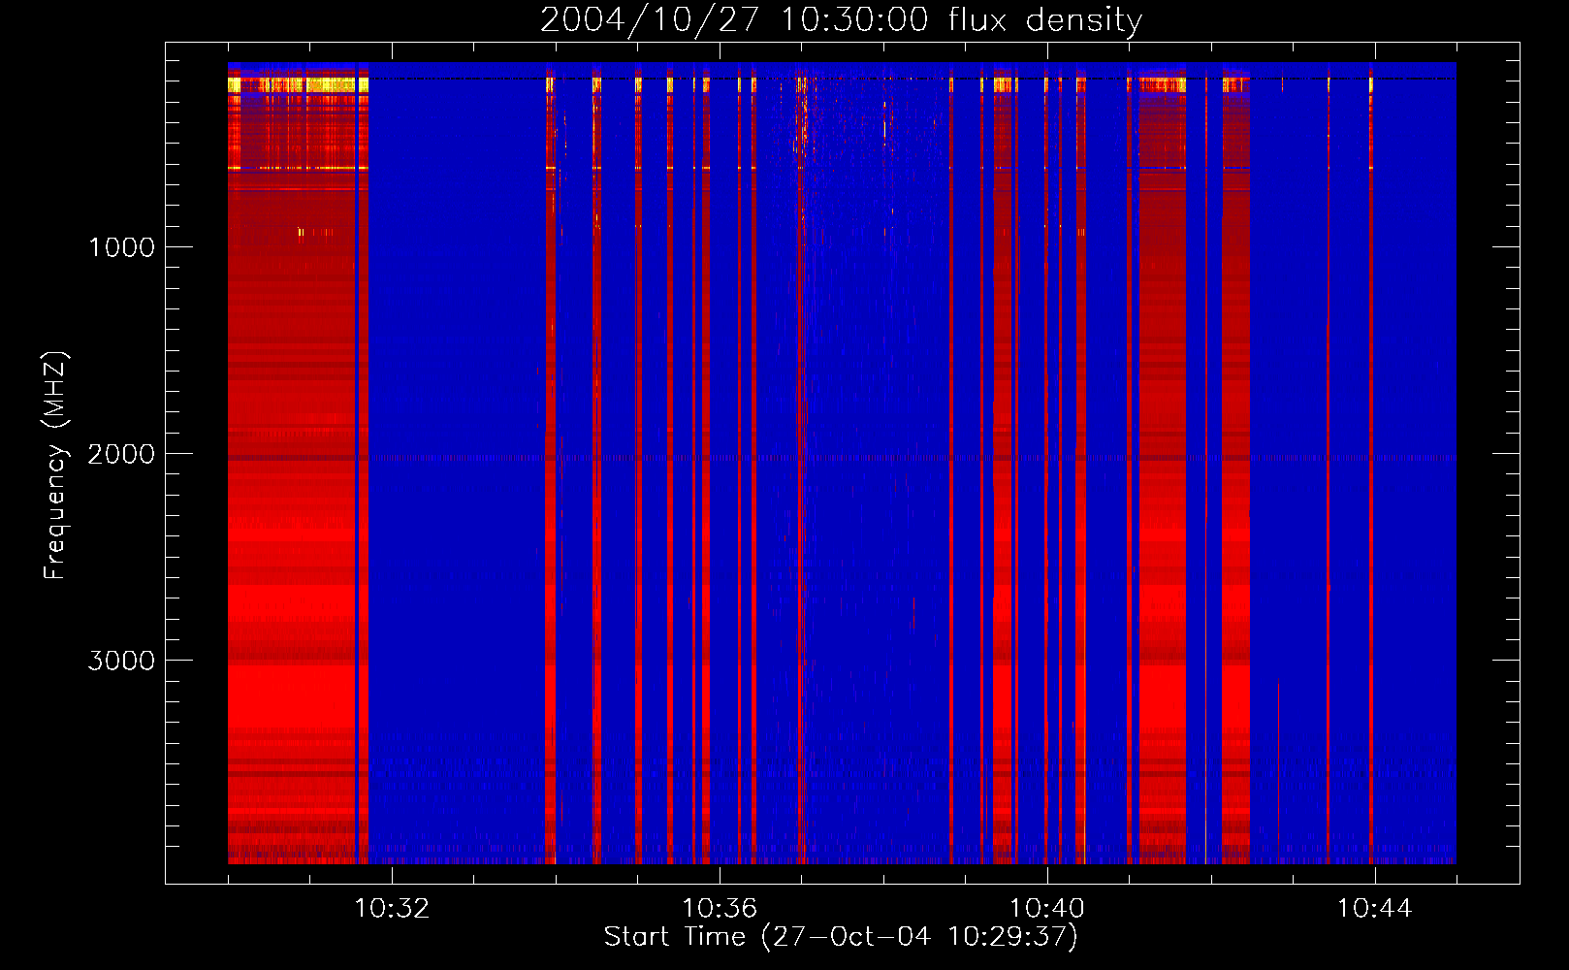
Task: Click the 'Start Time (27-Oct-04 10:29:37)' label
Action: [x=841, y=936]
